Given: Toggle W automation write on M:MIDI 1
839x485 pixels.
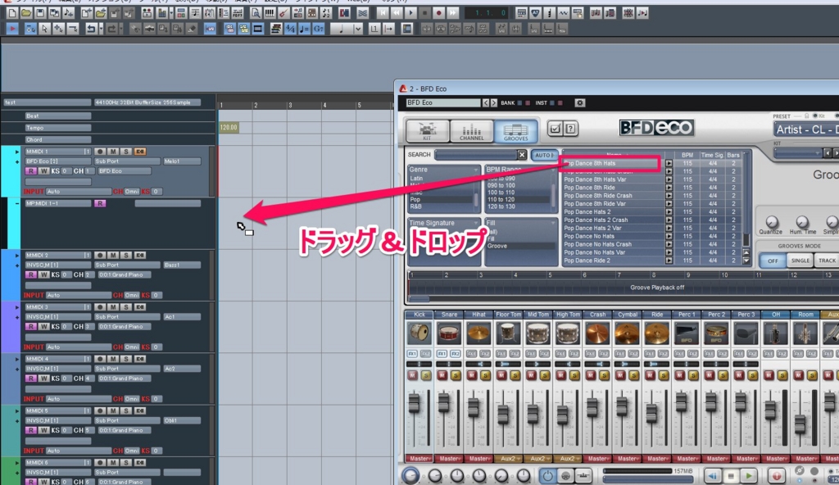Looking at the screenshot, I should [x=43, y=171].
